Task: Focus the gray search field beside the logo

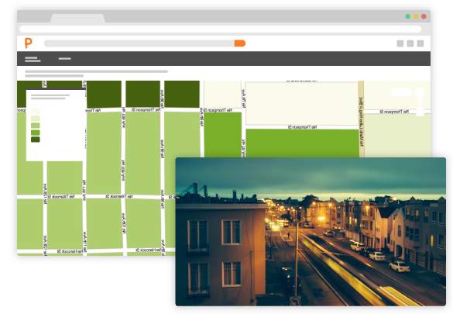Action: (139, 43)
